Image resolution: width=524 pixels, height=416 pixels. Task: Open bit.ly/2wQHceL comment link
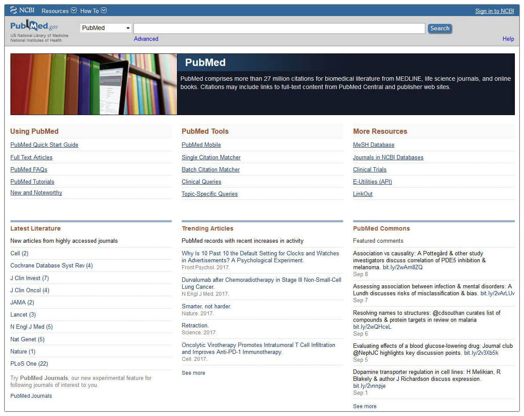[x=372, y=327]
